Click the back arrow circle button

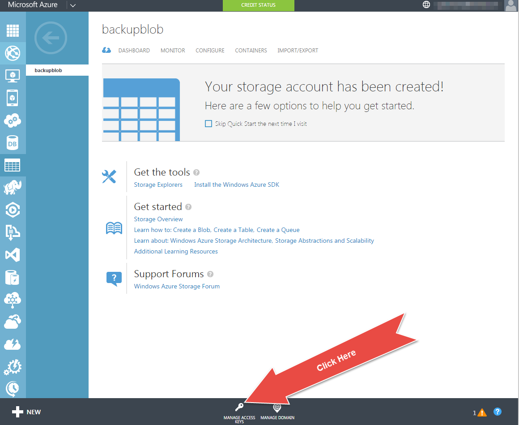(51, 38)
